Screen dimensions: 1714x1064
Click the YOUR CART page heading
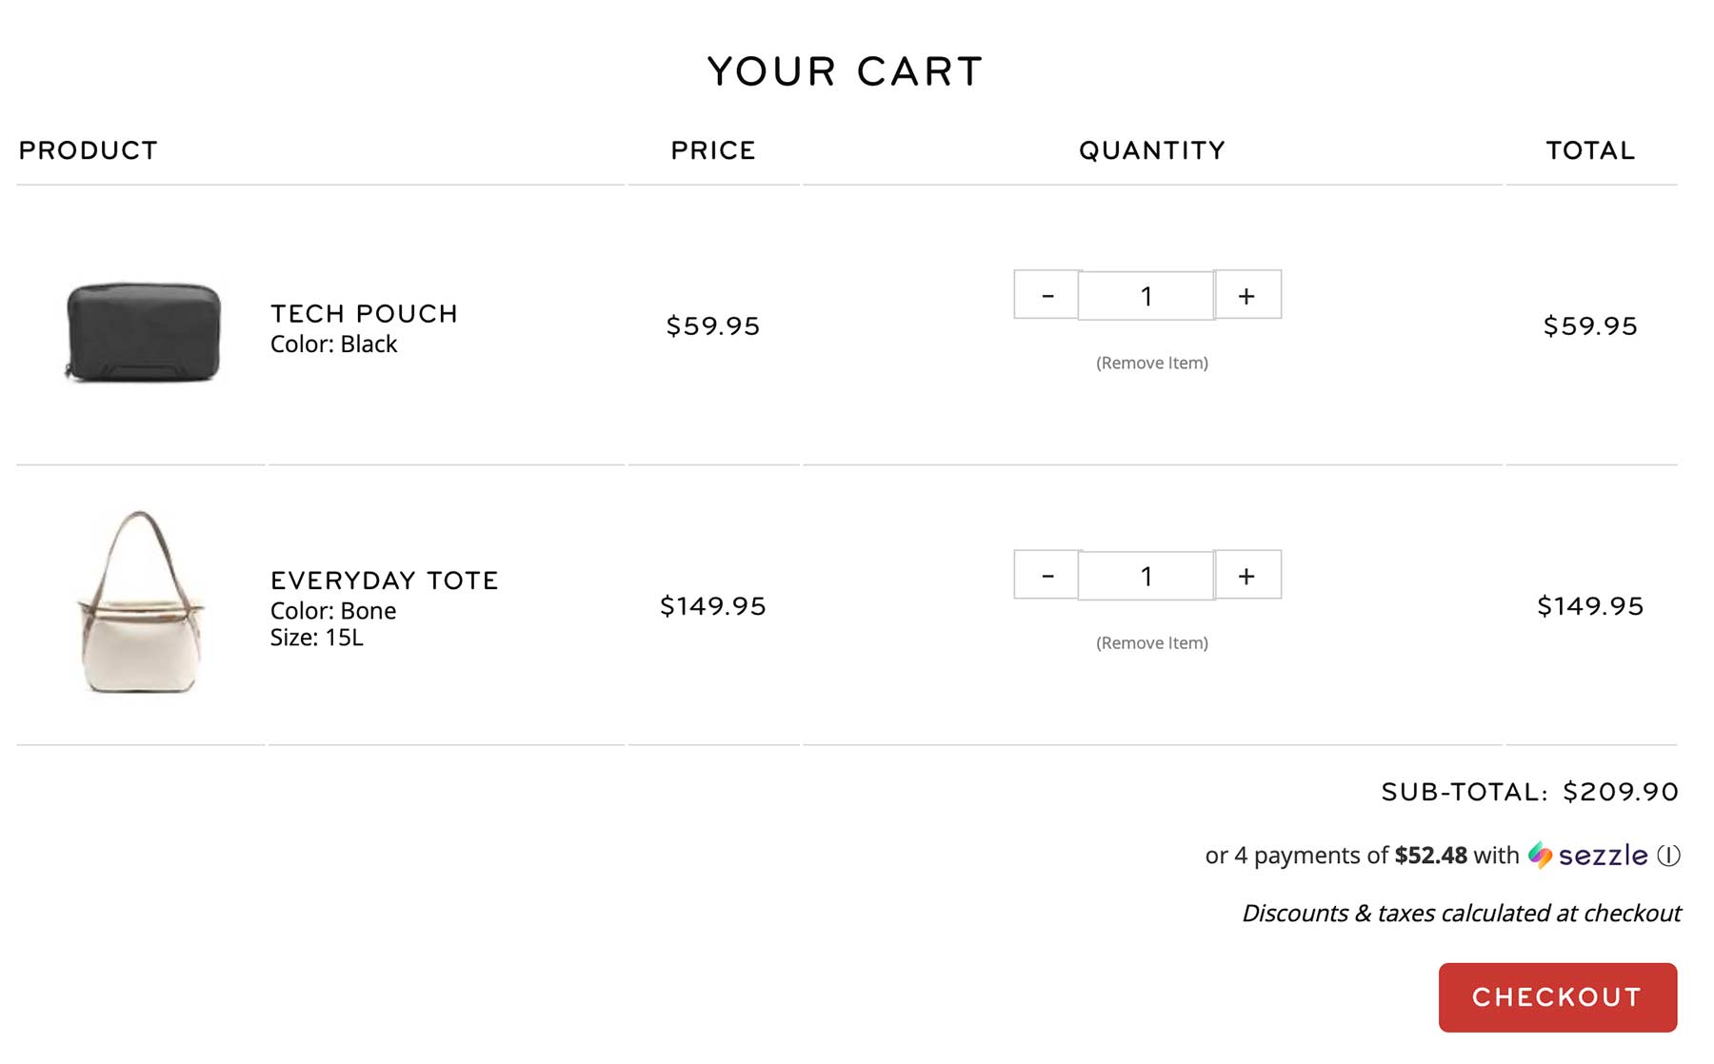(x=845, y=69)
